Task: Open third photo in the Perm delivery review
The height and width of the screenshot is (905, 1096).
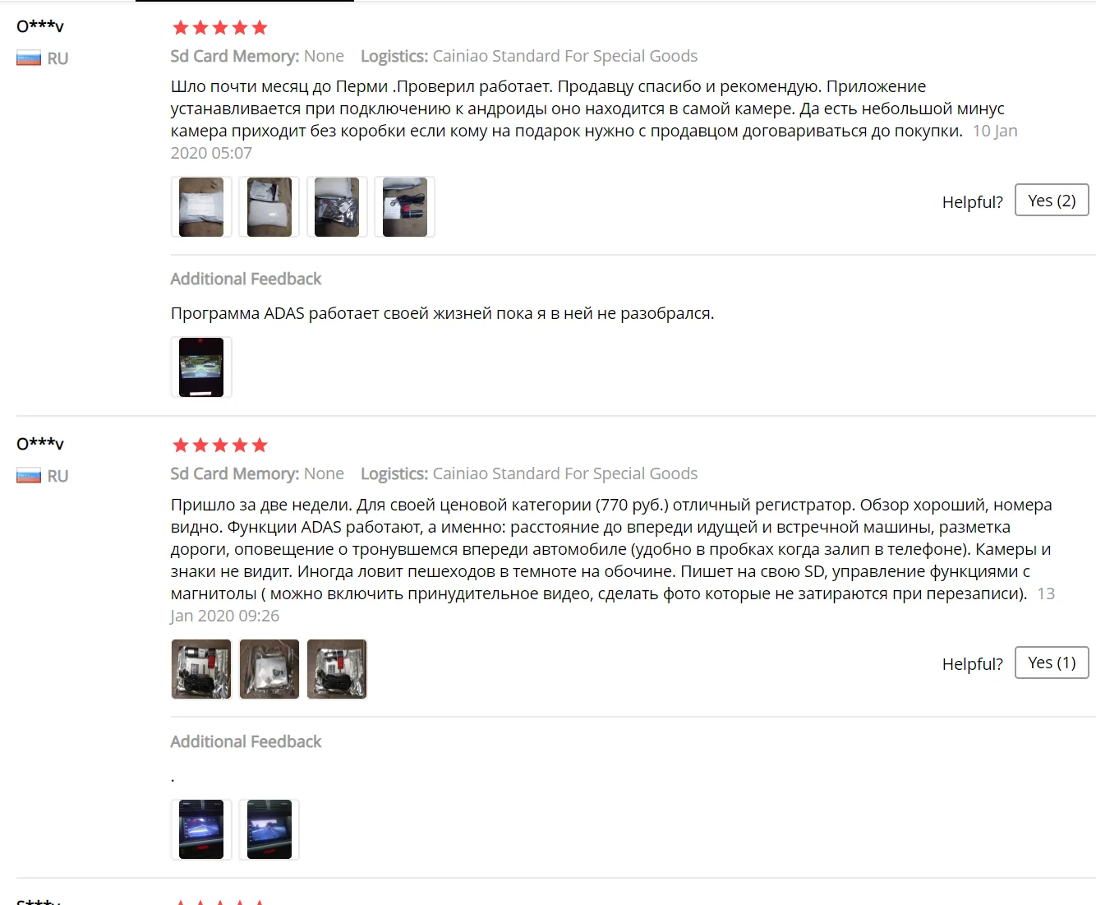Action: [x=337, y=207]
